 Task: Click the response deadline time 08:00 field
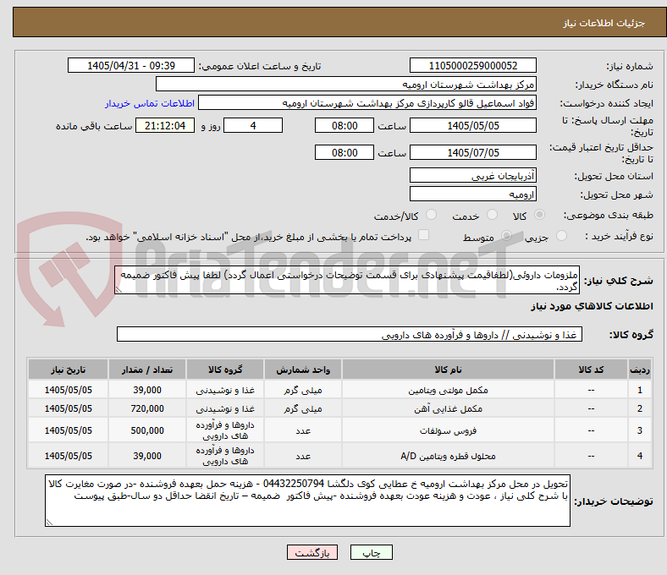click(345, 125)
